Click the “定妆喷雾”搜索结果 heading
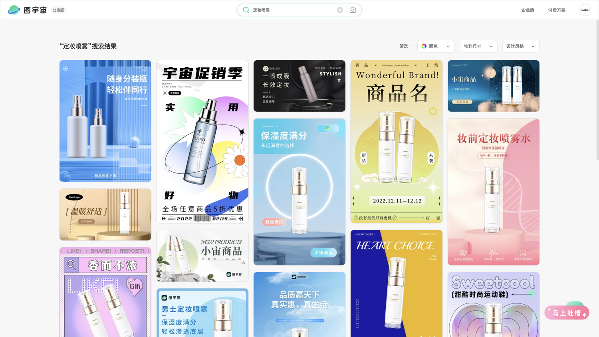This screenshot has width=599, height=337. coord(88,46)
